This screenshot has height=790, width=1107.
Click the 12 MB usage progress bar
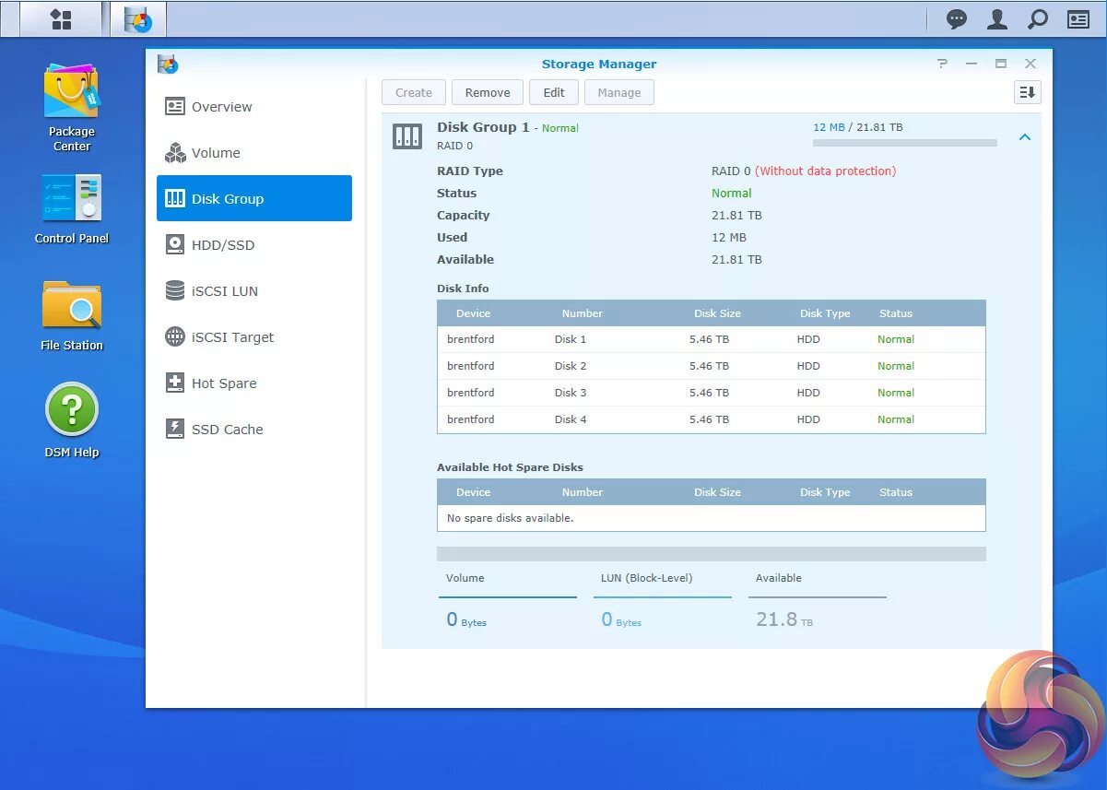tap(903, 143)
